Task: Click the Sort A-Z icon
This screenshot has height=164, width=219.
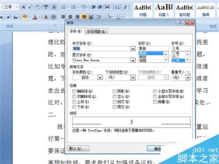Action: click(x=117, y=7)
